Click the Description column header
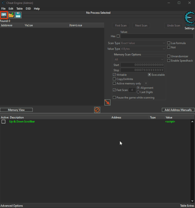 pyautogui.click(x=60, y=118)
